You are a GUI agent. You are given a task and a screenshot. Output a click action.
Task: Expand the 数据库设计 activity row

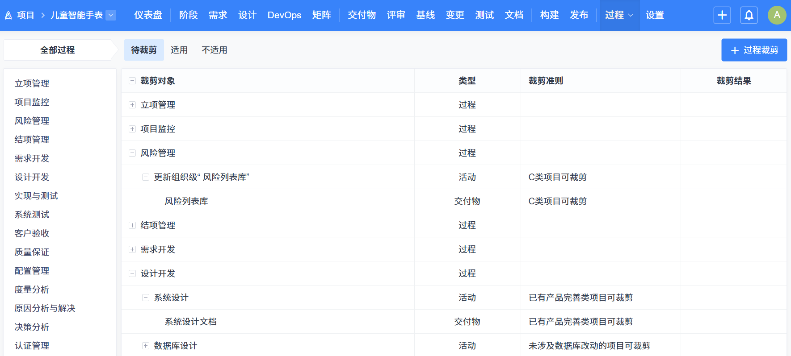(x=146, y=346)
